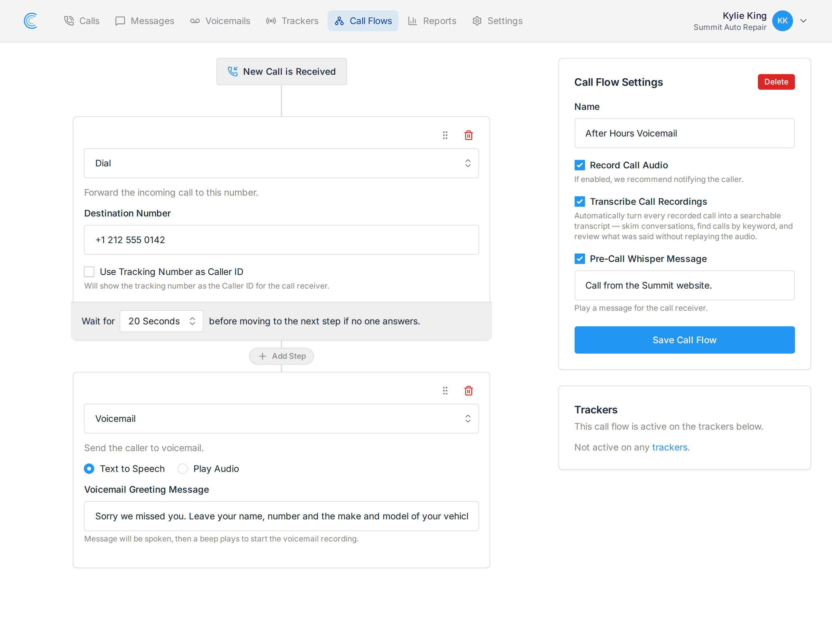The height and width of the screenshot is (624, 832).
Task: Click the Voicemails tape icon
Action: [x=195, y=21]
